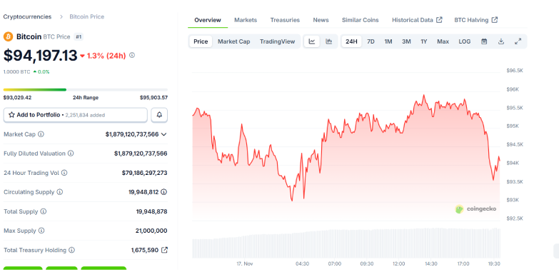
Task: Click the #1 rank badge
Action: click(79, 36)
